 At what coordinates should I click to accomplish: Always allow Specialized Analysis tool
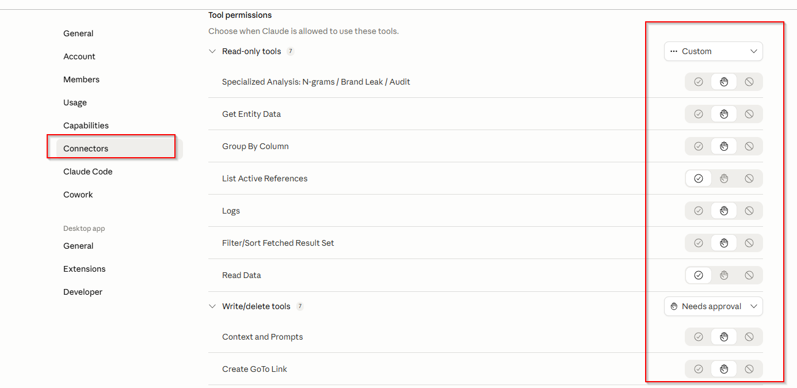[698, 82]
